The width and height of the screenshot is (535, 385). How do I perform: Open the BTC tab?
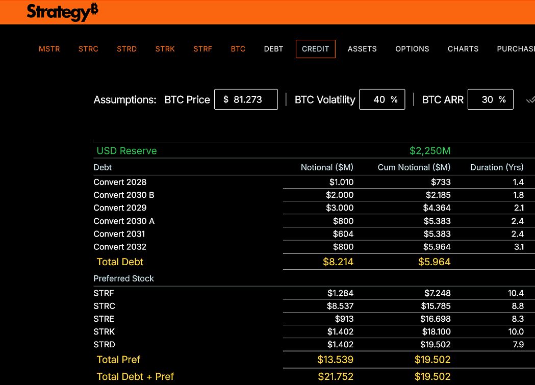click(238, 49)
